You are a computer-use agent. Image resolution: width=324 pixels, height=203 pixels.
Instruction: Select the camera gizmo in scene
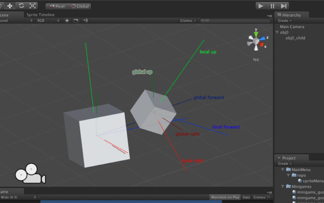30,174
